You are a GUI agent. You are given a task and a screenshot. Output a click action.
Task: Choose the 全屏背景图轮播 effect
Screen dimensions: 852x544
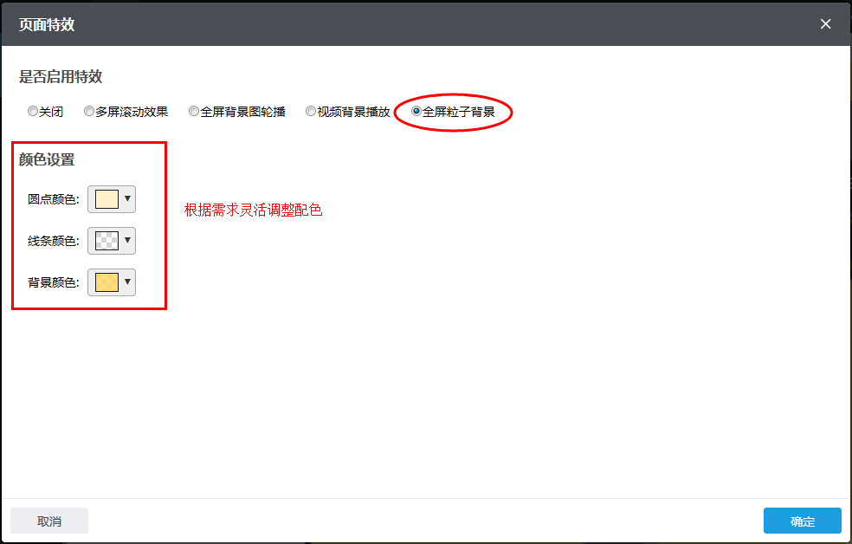point(193,111)
